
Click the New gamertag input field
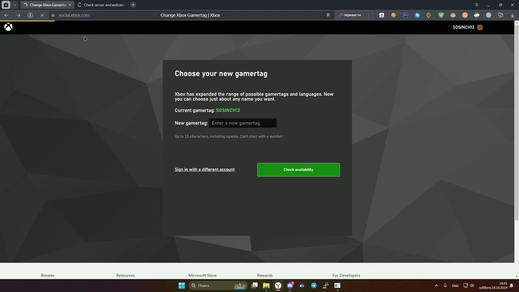(243, 123)
